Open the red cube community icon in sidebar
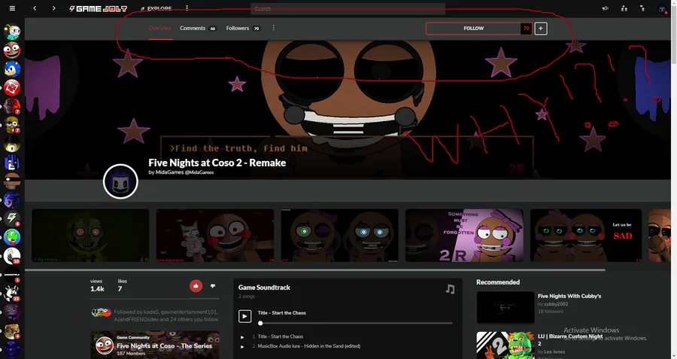The width and height of the screenshot is (677, 359). [x=12, y=88]
